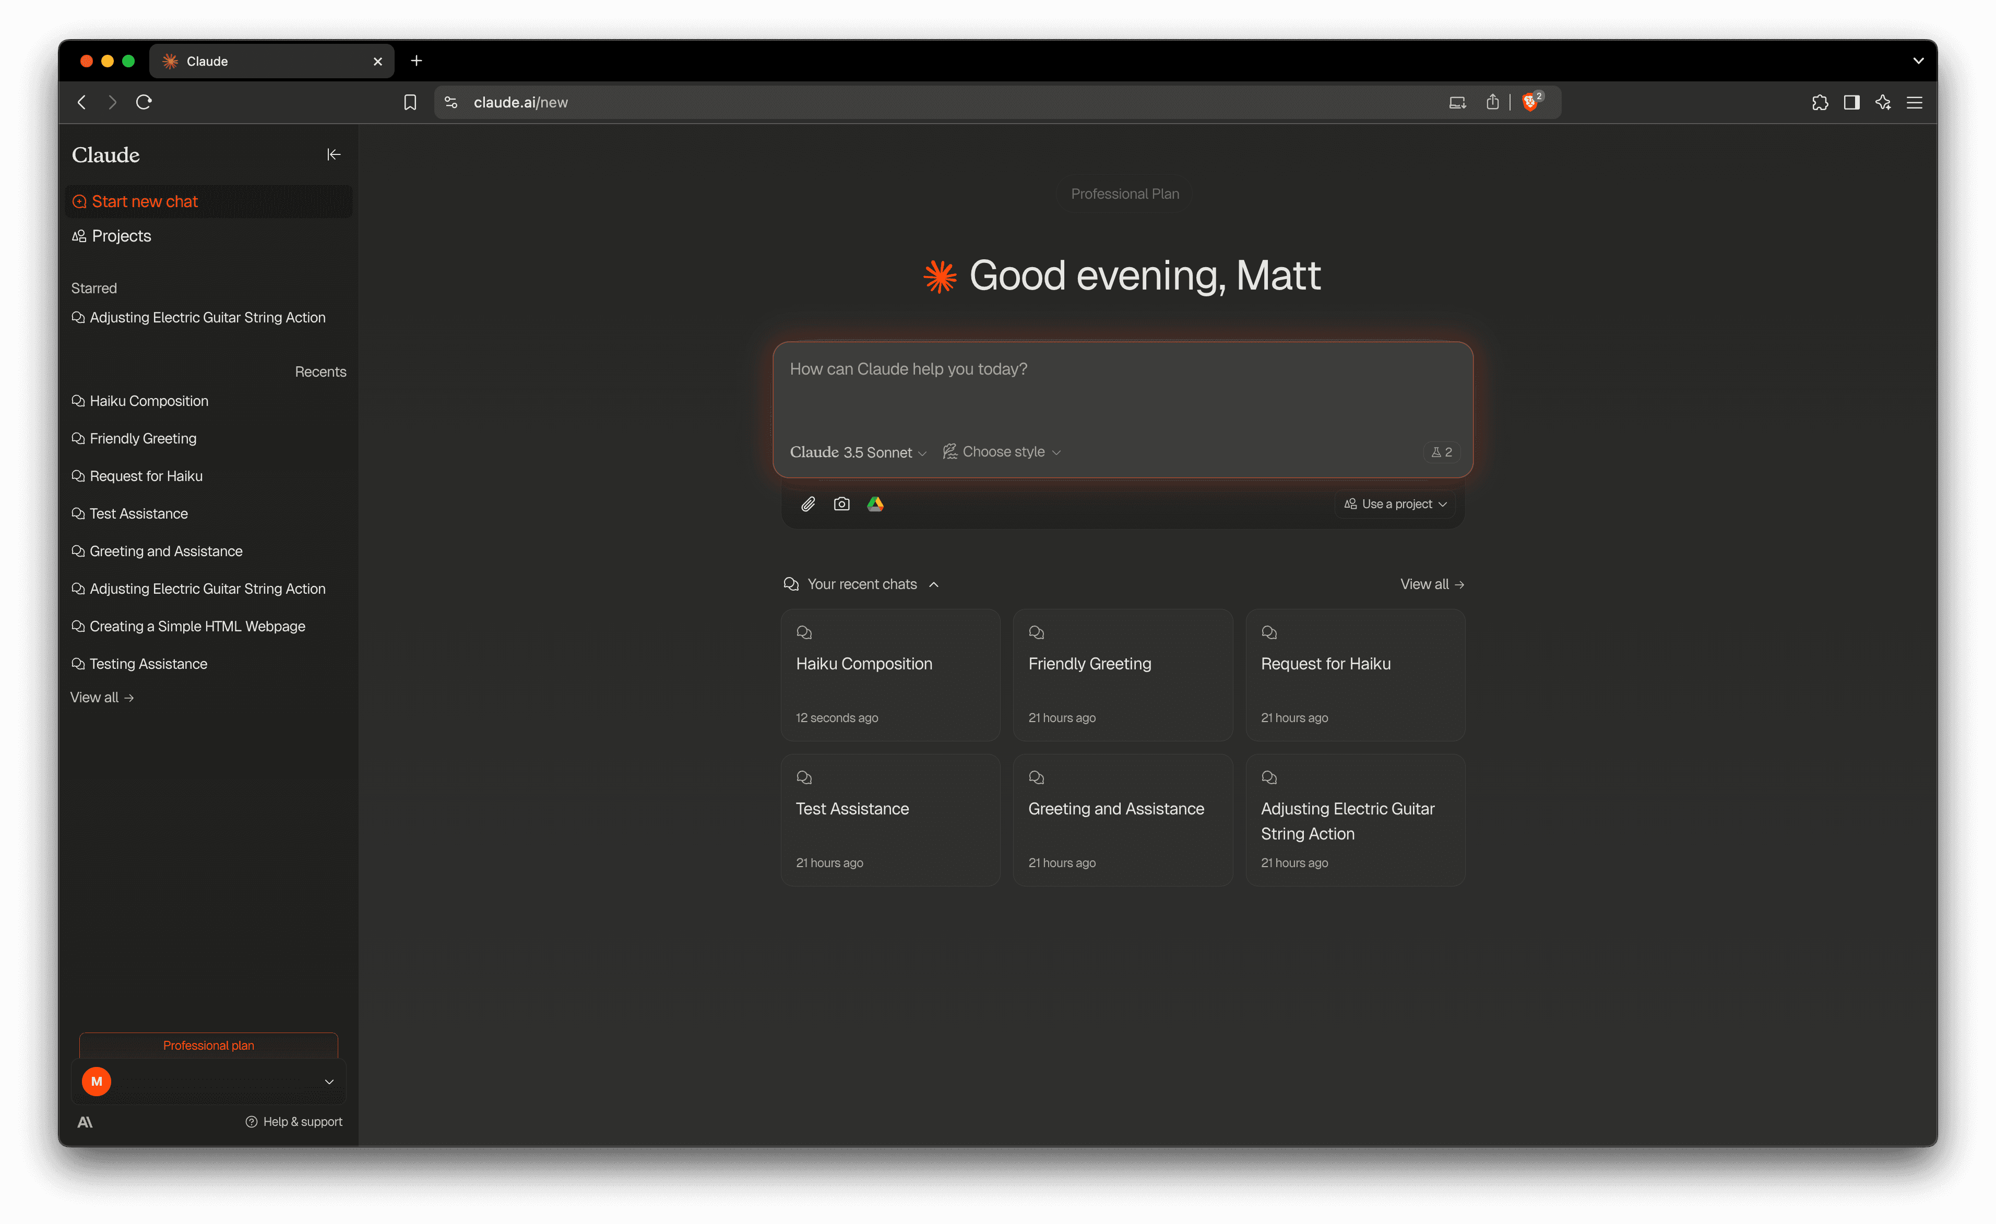Click the browser back arrow

[x=82, y=102]
